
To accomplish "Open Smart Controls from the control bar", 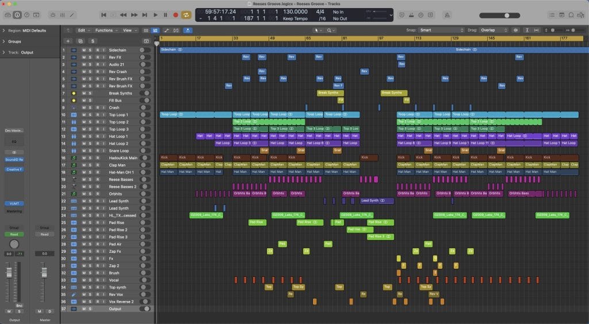I will 53,15.
